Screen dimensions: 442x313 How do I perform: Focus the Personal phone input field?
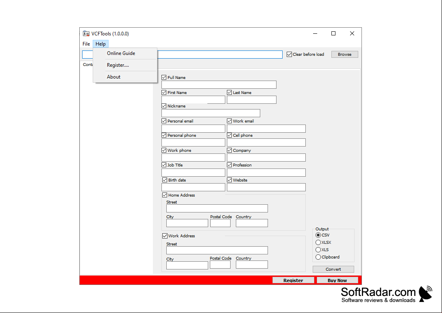coord(193,142)
